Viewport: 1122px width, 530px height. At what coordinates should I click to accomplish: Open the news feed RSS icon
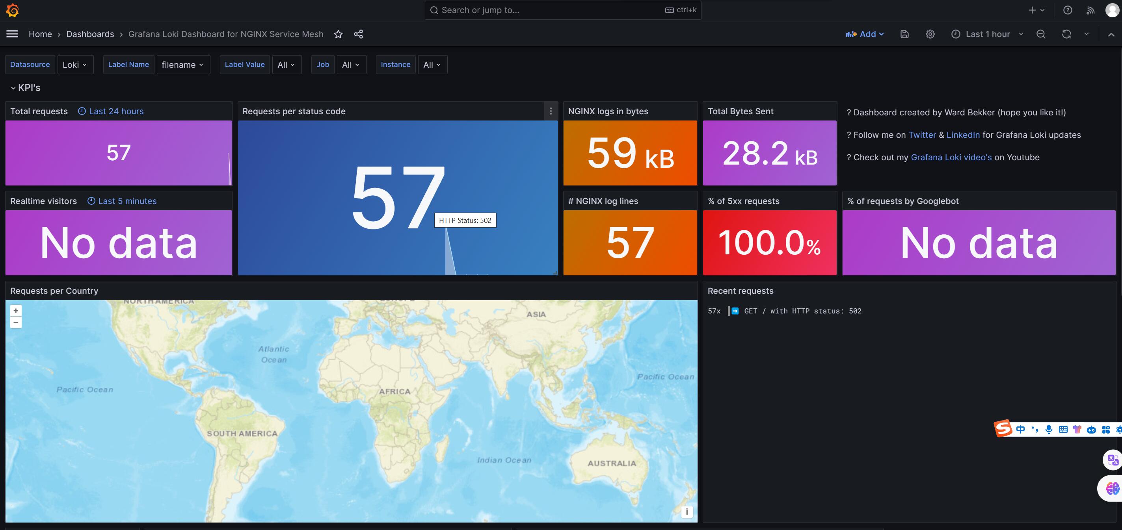tap(1090, 10)
